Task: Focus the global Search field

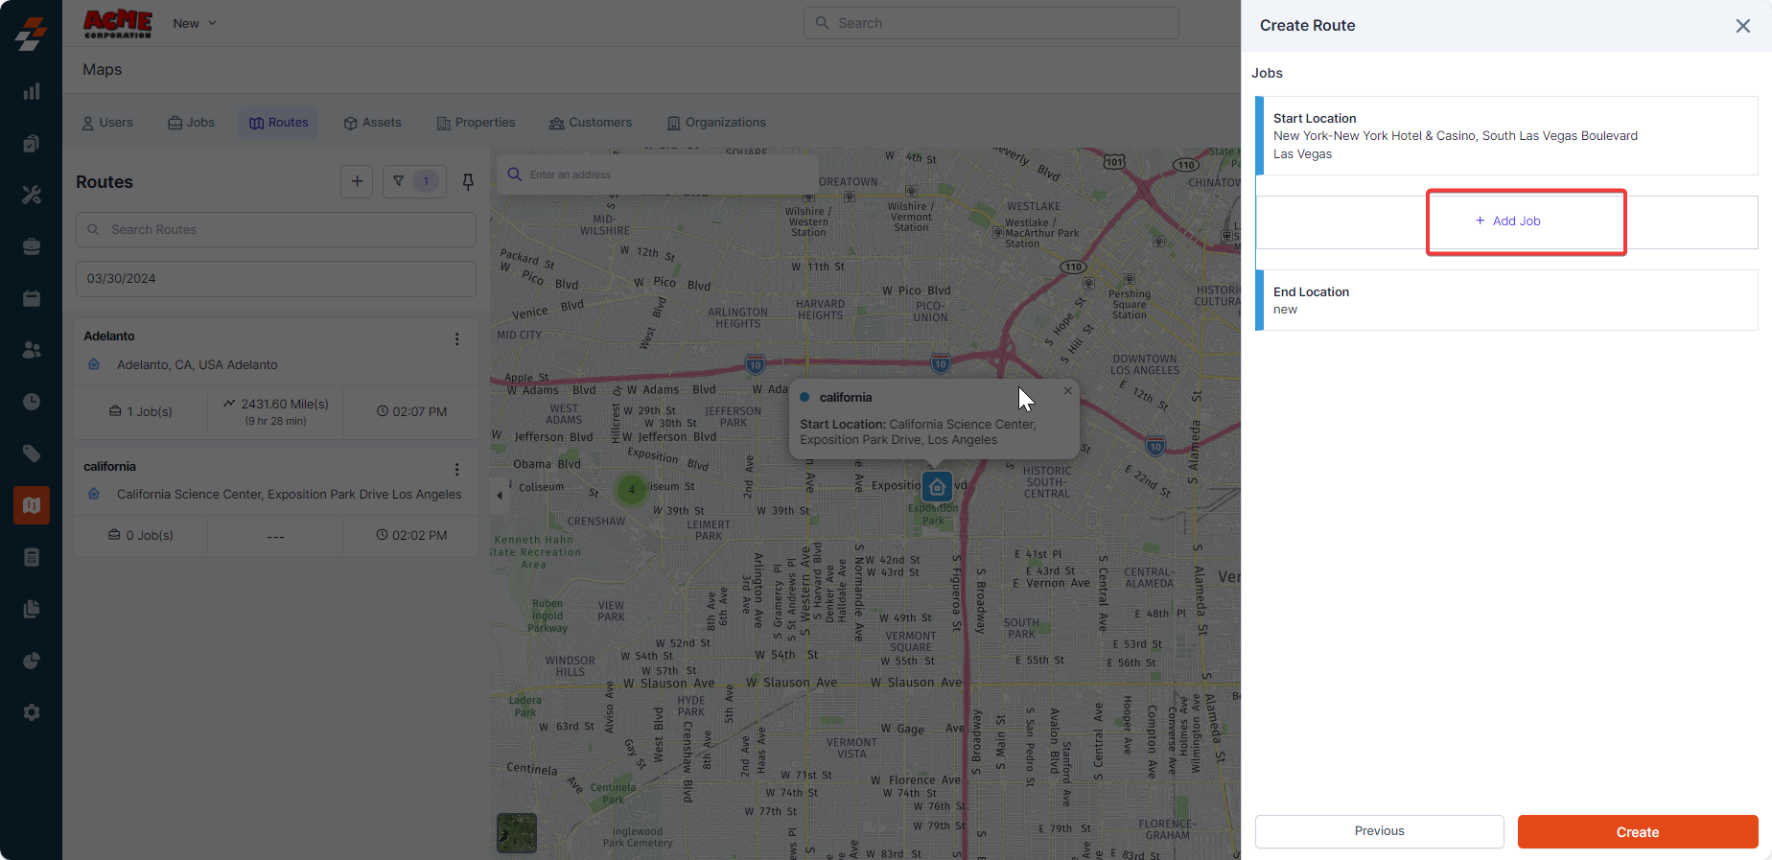Action: [x=991, y=23]
